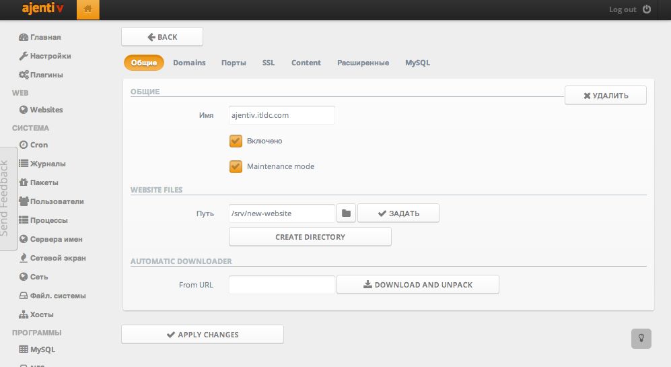Open Процессы in the sidebar
This screenshot has width=671, height=367.
pos(43,220)
